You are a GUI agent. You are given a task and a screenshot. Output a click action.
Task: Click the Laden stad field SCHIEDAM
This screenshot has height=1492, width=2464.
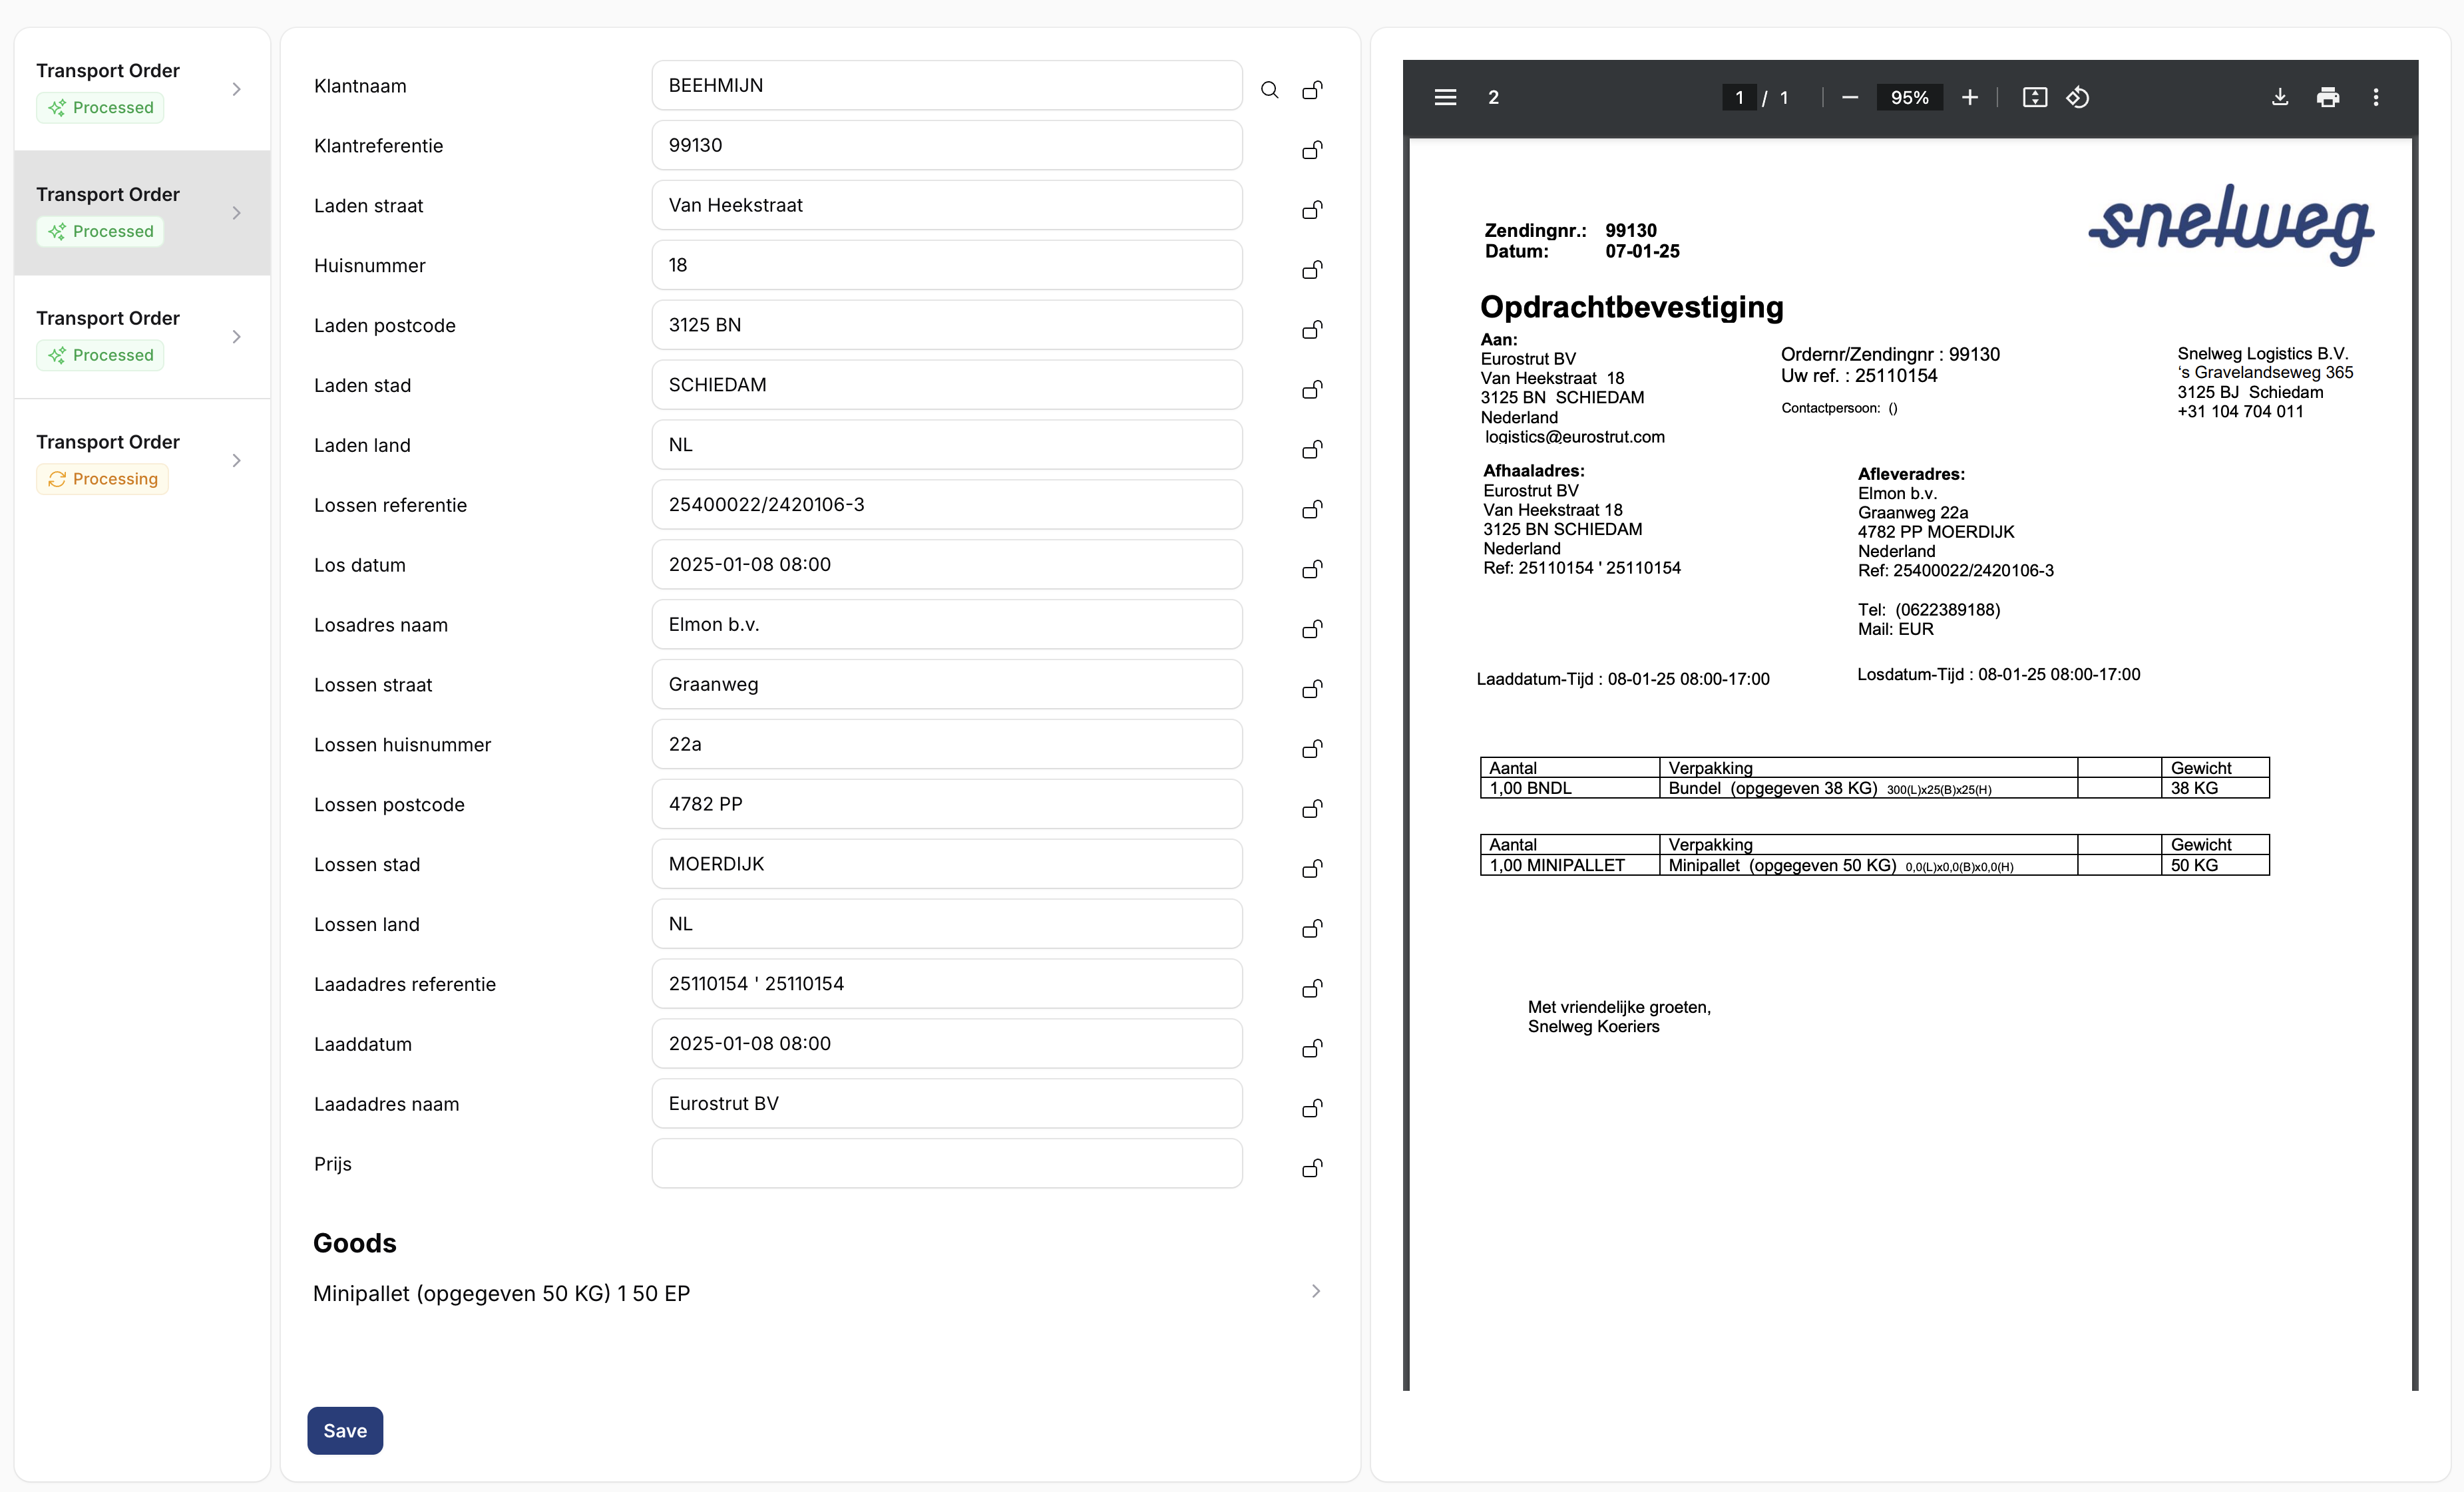click(x=947, y=385)
